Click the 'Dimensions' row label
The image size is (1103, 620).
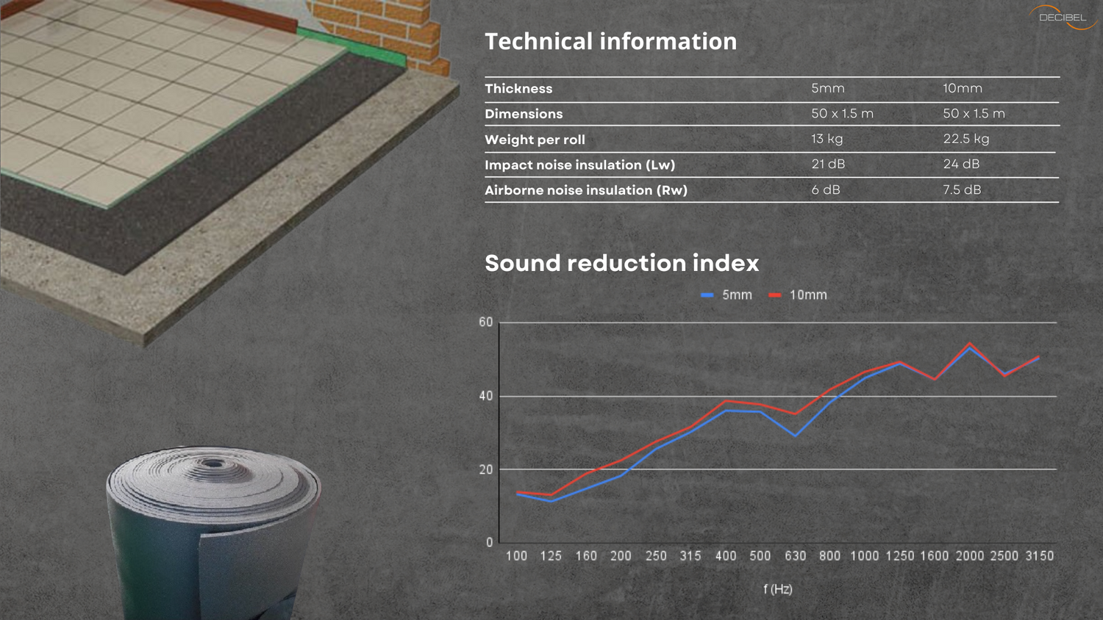(x=524, y=114)
